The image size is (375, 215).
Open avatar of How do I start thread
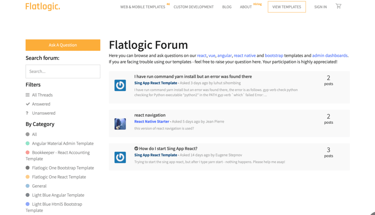120,157
